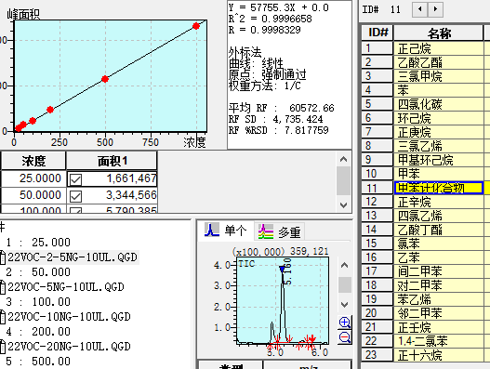Click the 500 concentration calibration point

point(105,79)
